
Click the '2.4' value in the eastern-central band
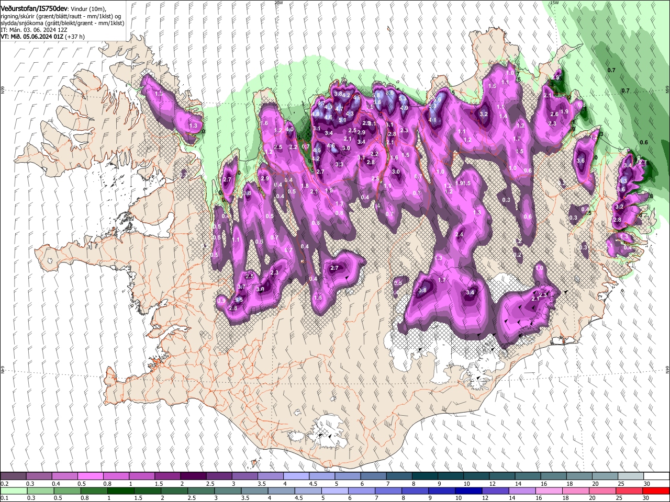(460, 235)
